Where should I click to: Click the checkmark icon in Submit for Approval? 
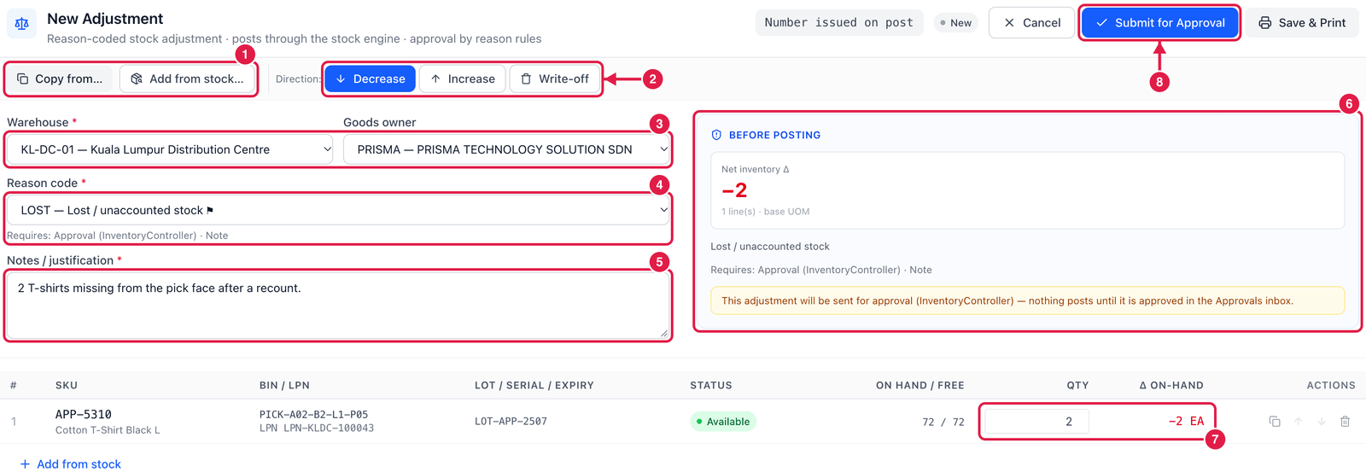point(1101,23)
